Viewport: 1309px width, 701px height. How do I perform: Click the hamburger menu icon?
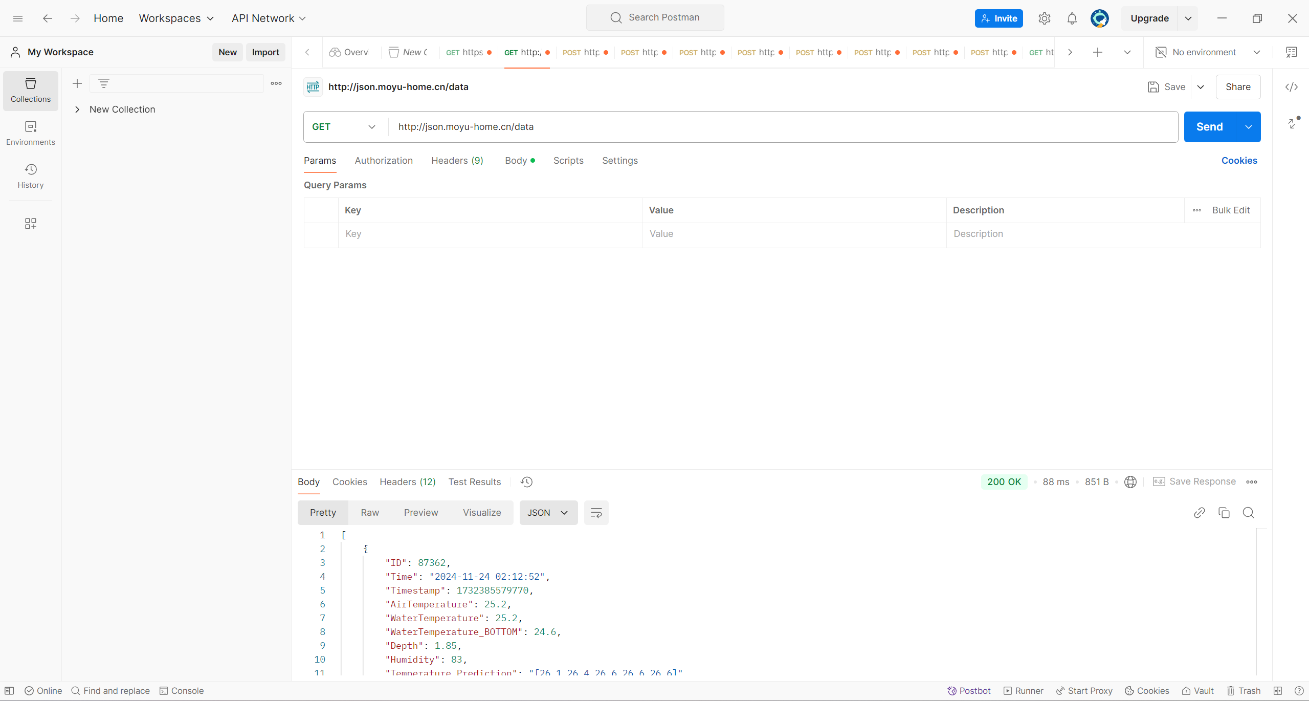click(18, 18)
